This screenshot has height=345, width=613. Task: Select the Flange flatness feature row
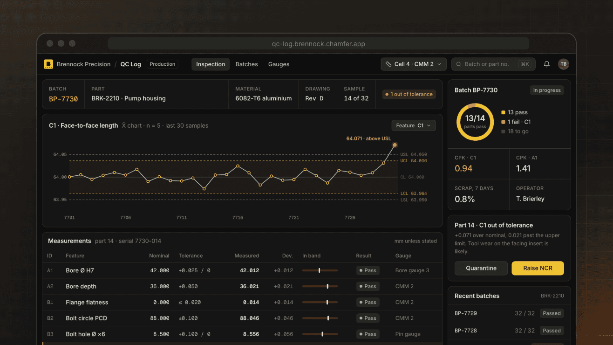[x=242, y=302]
